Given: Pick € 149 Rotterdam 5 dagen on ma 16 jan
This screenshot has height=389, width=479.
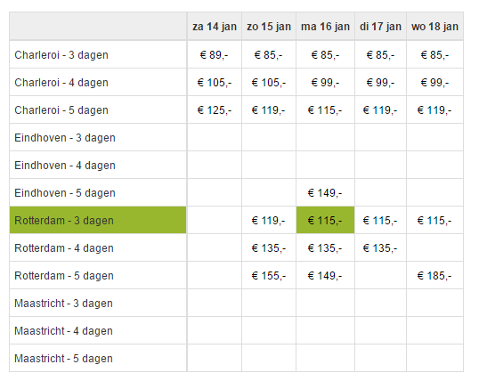Looking at the screenshot, I should (x=325, y=275).
